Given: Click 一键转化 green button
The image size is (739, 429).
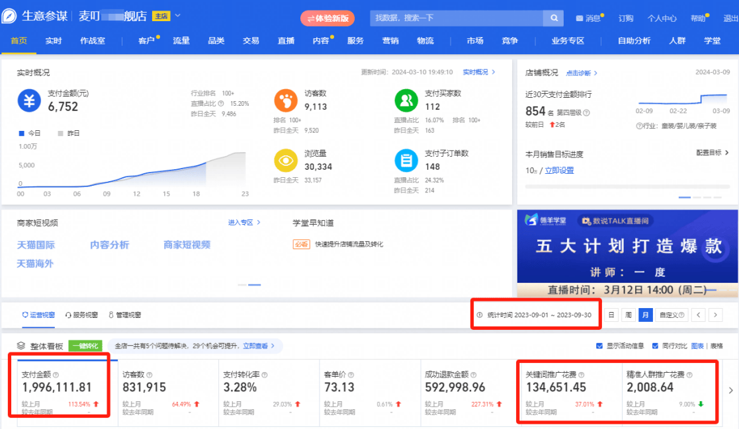Looking at the screenshot, I should 85,346.
